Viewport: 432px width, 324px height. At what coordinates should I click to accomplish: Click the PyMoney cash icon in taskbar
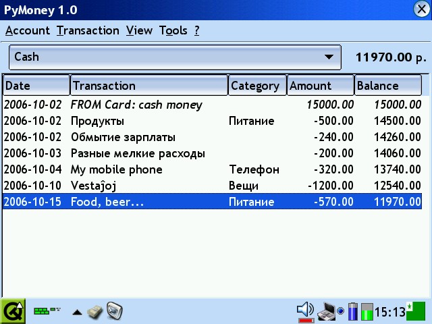coord(95,311)
